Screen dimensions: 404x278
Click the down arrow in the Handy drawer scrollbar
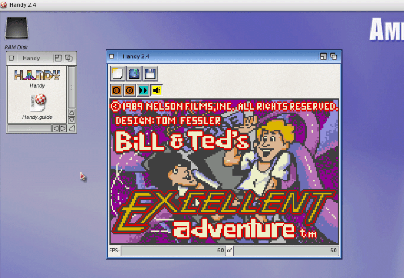tap(72, 119)
